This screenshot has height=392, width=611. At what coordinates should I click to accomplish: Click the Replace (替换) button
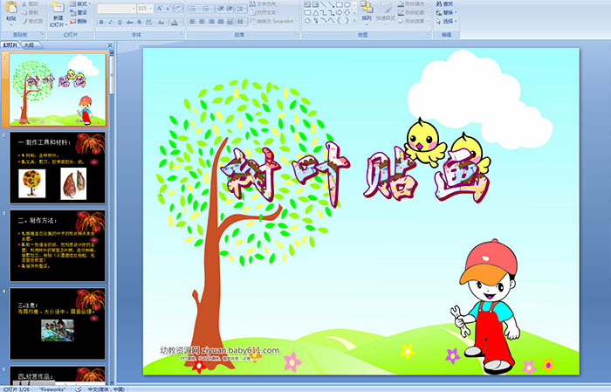pos(447,12)
